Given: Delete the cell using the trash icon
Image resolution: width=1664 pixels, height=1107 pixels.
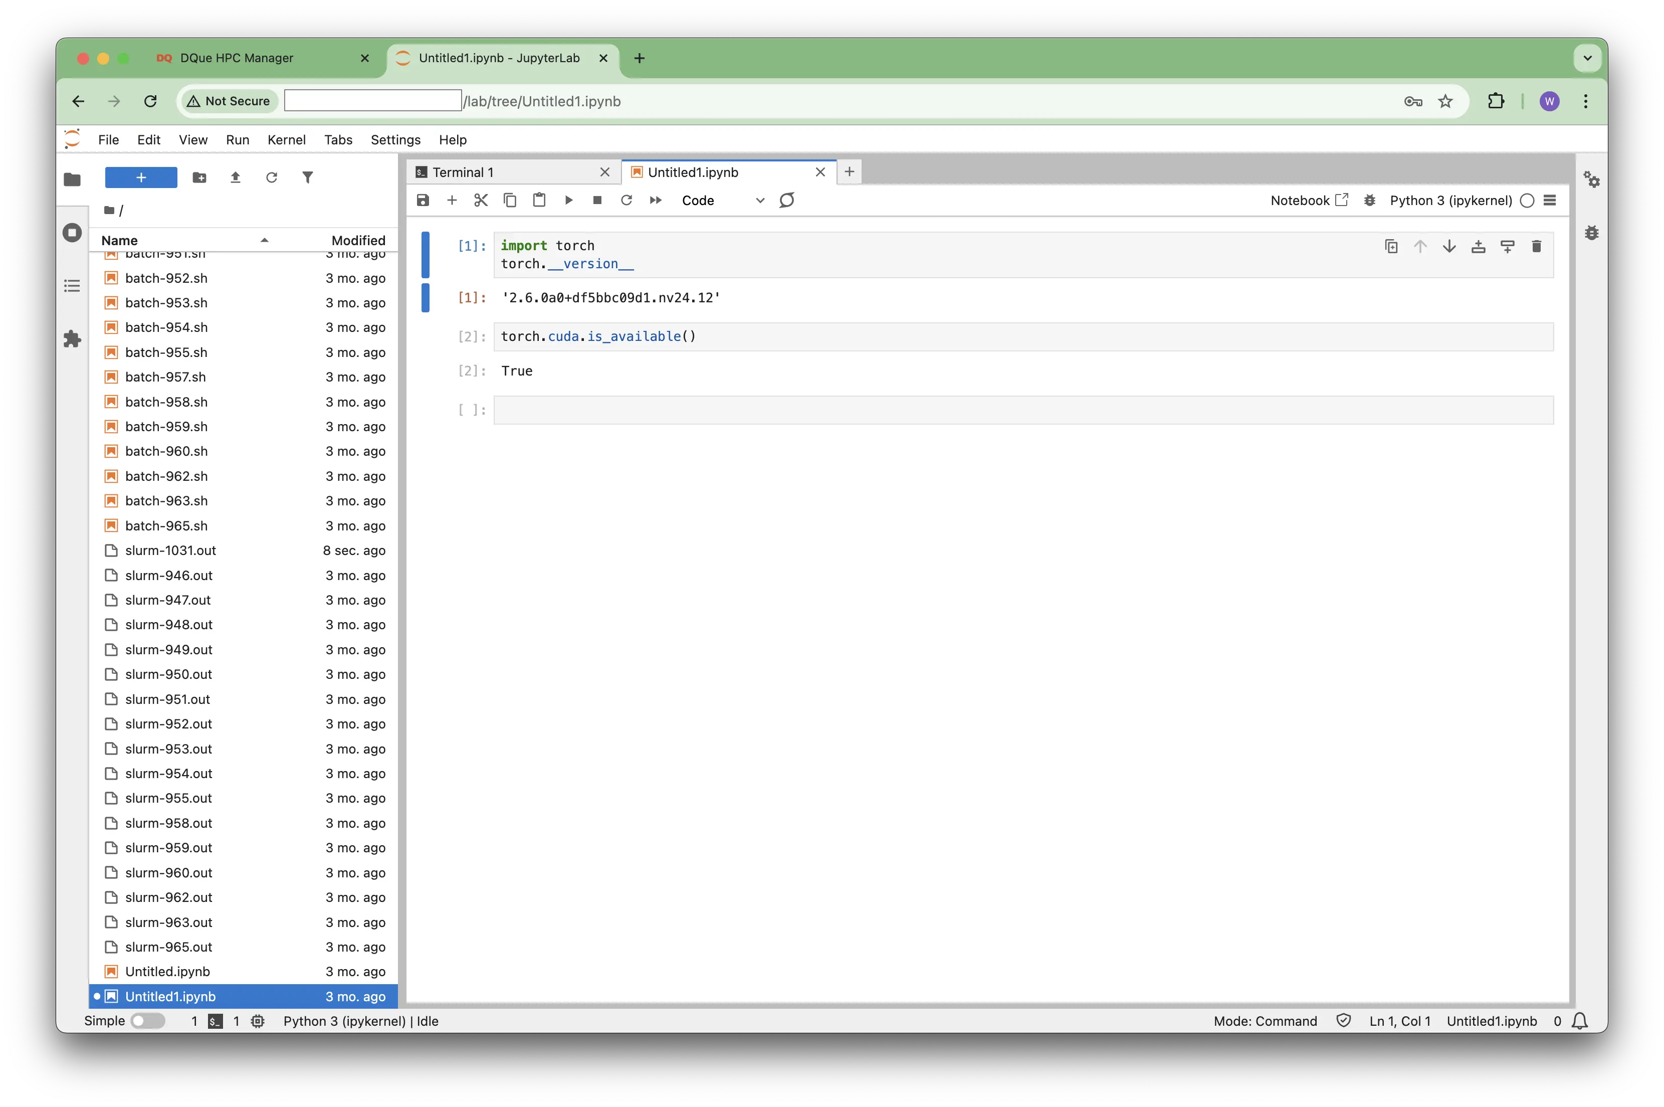Looking at the screenshot, I should (x=1536, y=246).
